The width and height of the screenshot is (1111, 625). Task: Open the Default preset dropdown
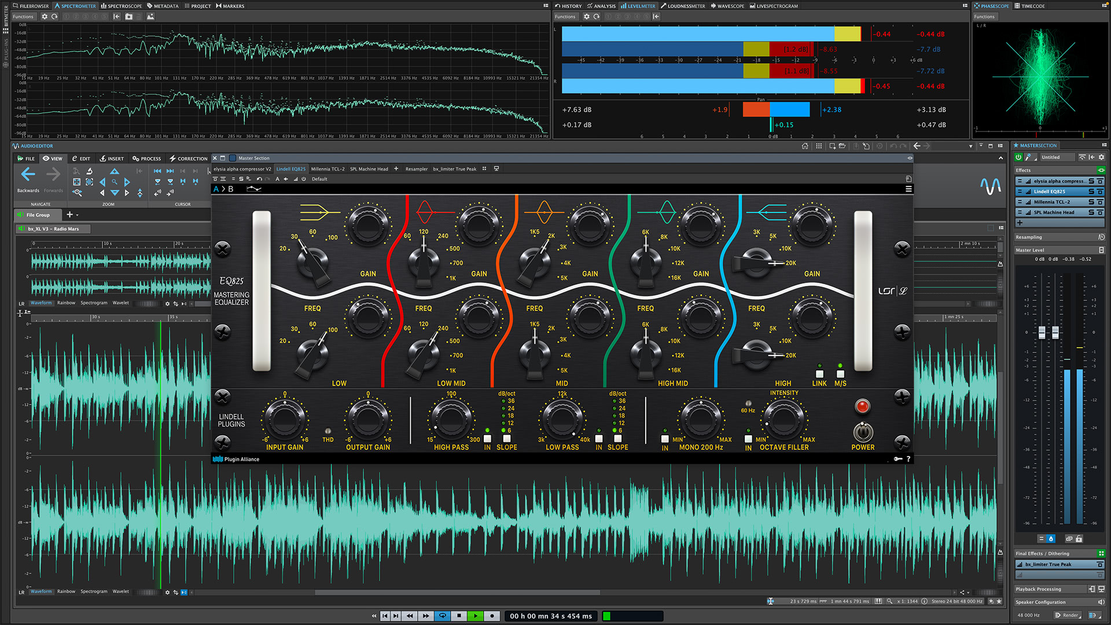[x=319, y=179]
